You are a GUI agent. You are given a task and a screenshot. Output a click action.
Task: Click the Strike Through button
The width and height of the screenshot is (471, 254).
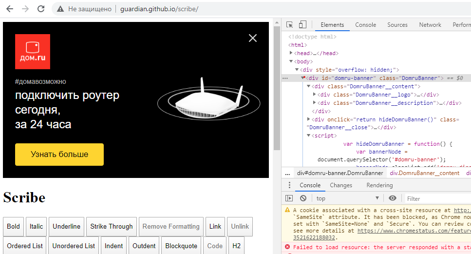112,227
